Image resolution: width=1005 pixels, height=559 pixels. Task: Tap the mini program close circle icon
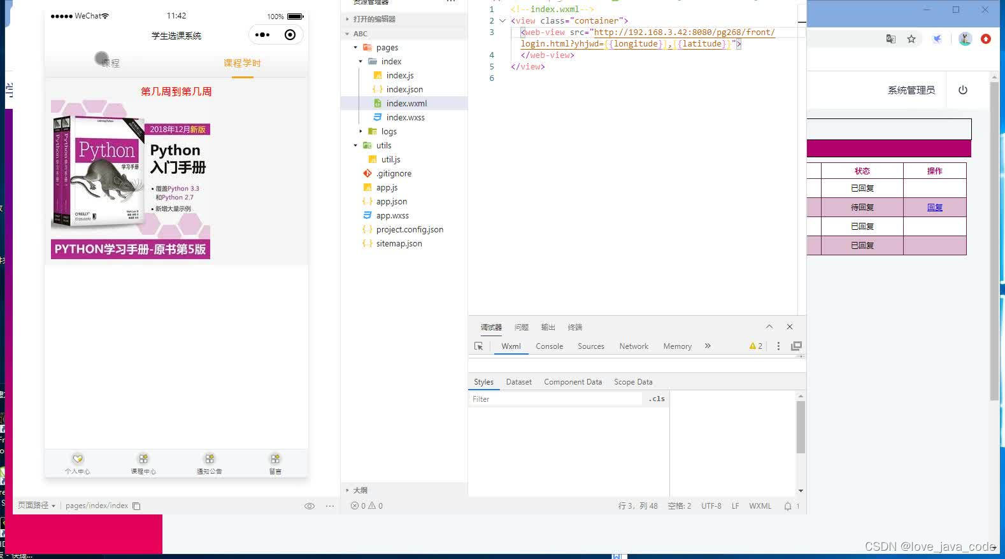(290, 35)
